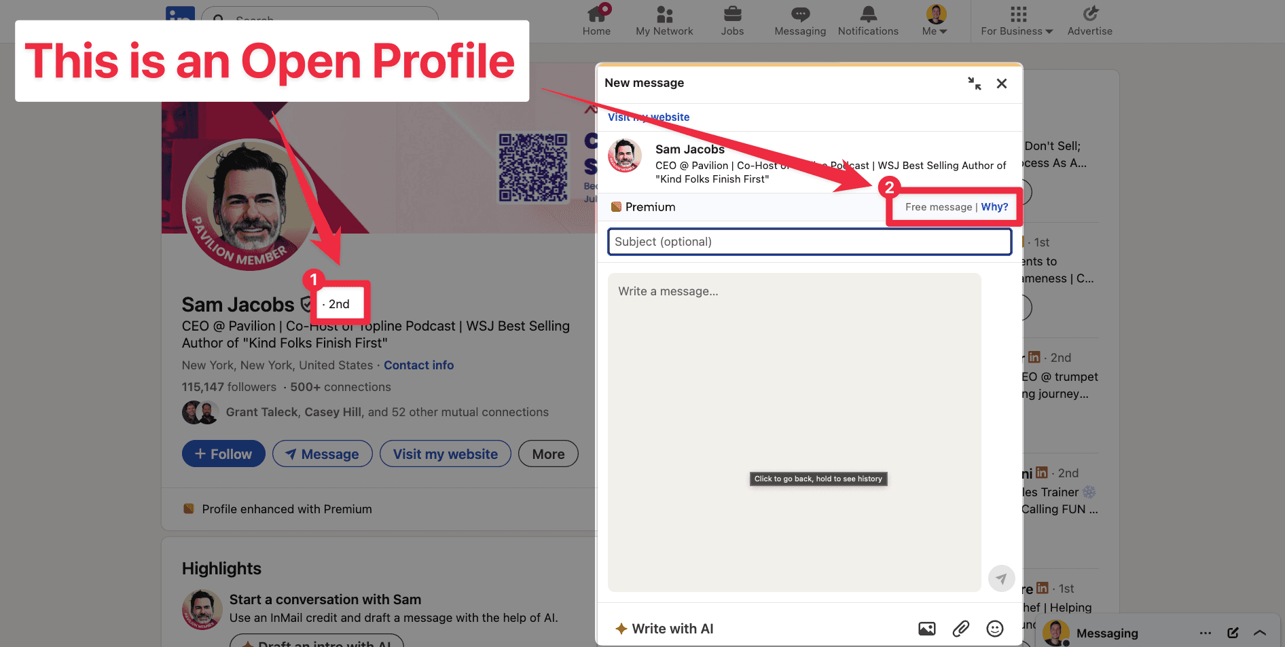View the 500+ connections link
The image size is (1285, 647).
[x=341, y=387]
